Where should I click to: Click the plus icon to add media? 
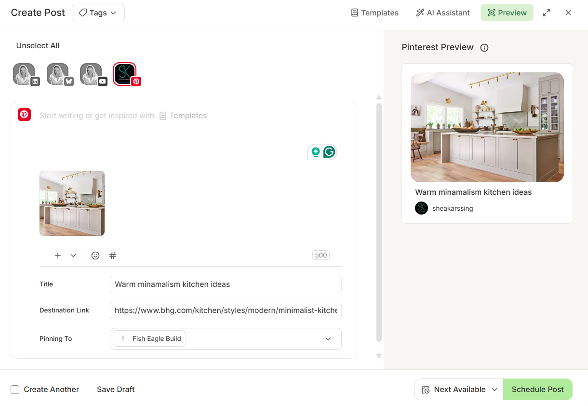(x=57, y=255)
